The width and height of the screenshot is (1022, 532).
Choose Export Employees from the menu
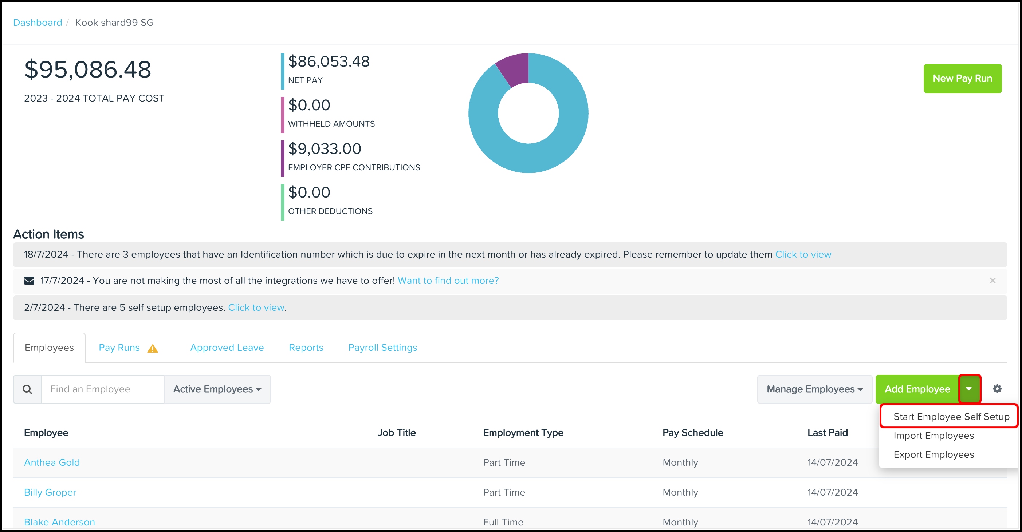(933, 454)
